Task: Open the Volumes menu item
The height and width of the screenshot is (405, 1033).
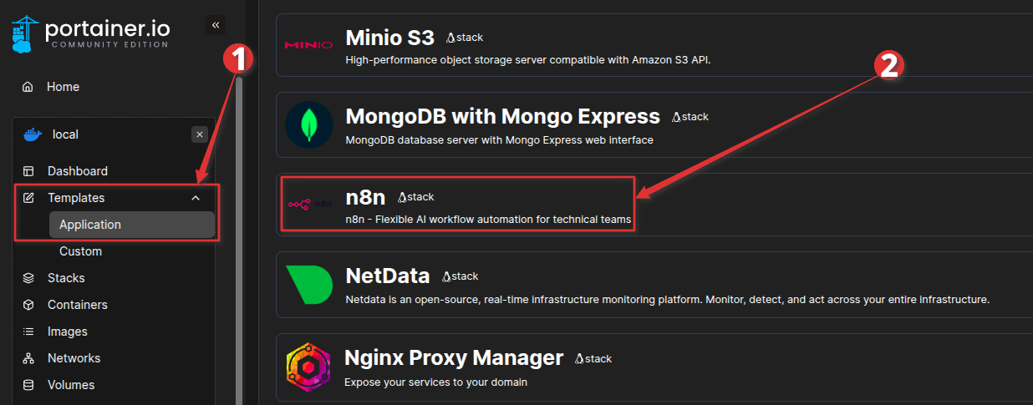Action: tap(71, 385)
